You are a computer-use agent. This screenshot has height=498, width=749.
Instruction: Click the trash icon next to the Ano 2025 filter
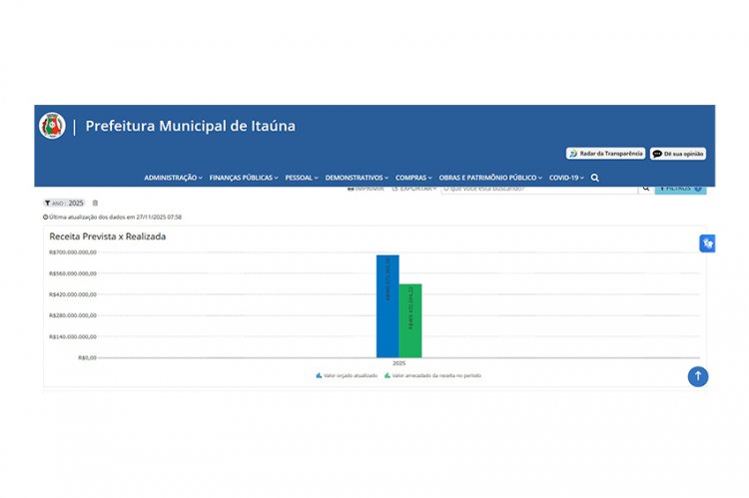(95, 203)
